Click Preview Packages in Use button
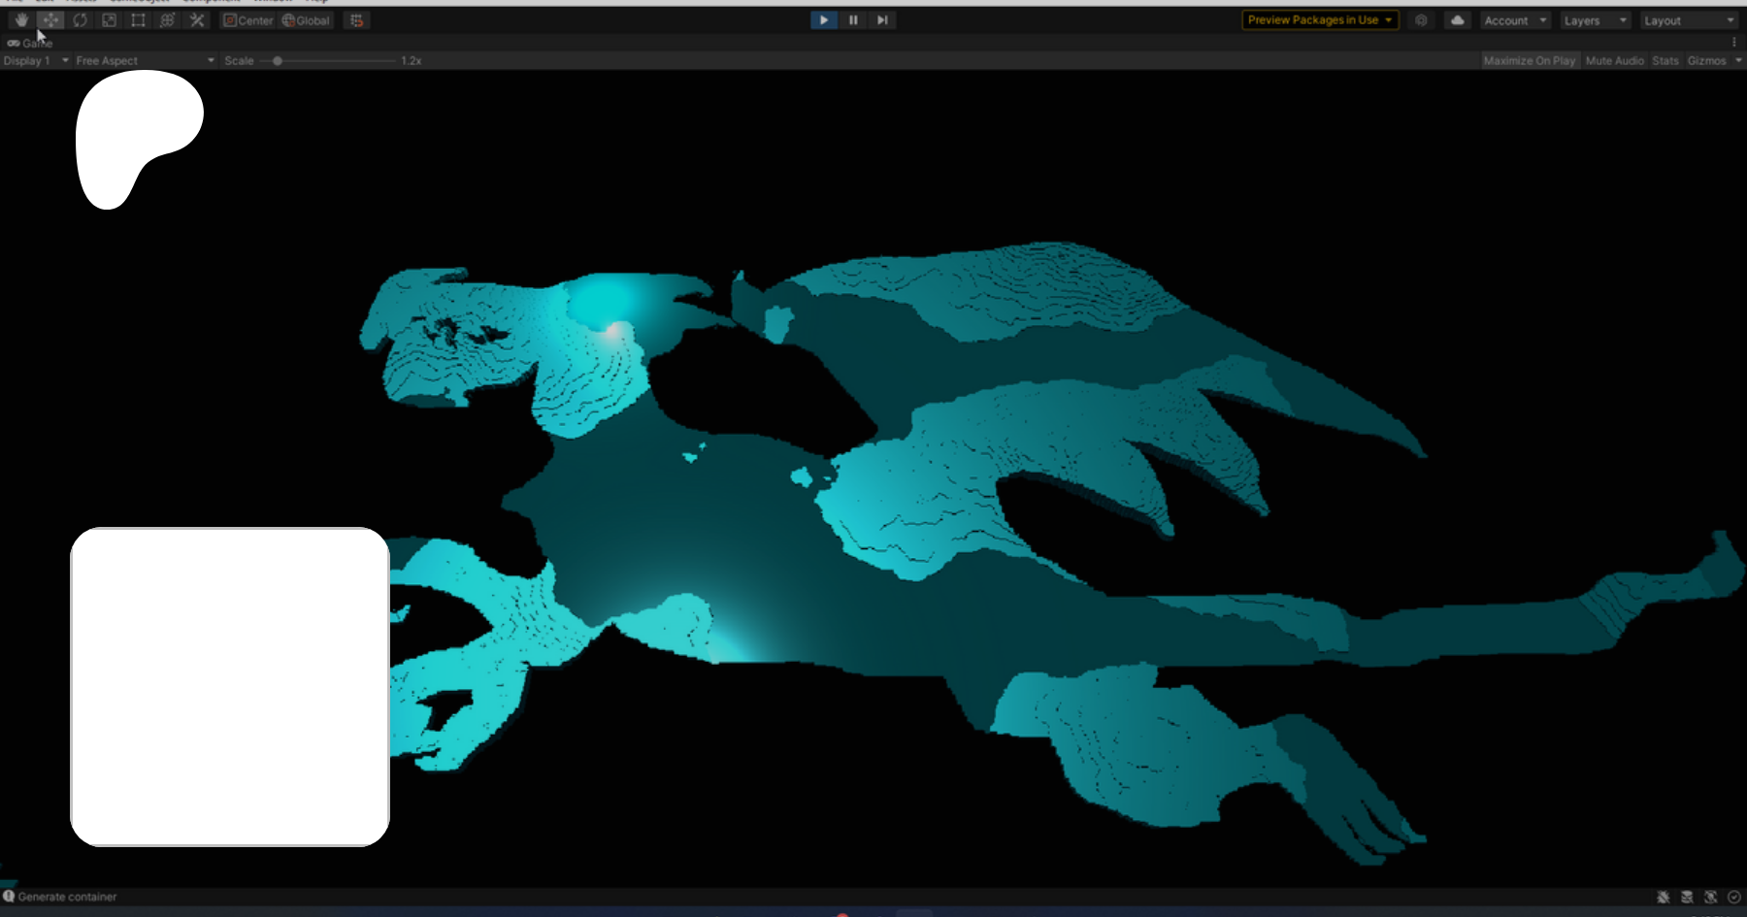Viewport: 1747px width, 917px height. [x=1320, y=20]
